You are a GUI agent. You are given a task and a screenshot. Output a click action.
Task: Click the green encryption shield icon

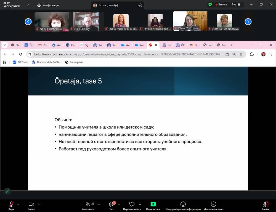click(210, 5)
